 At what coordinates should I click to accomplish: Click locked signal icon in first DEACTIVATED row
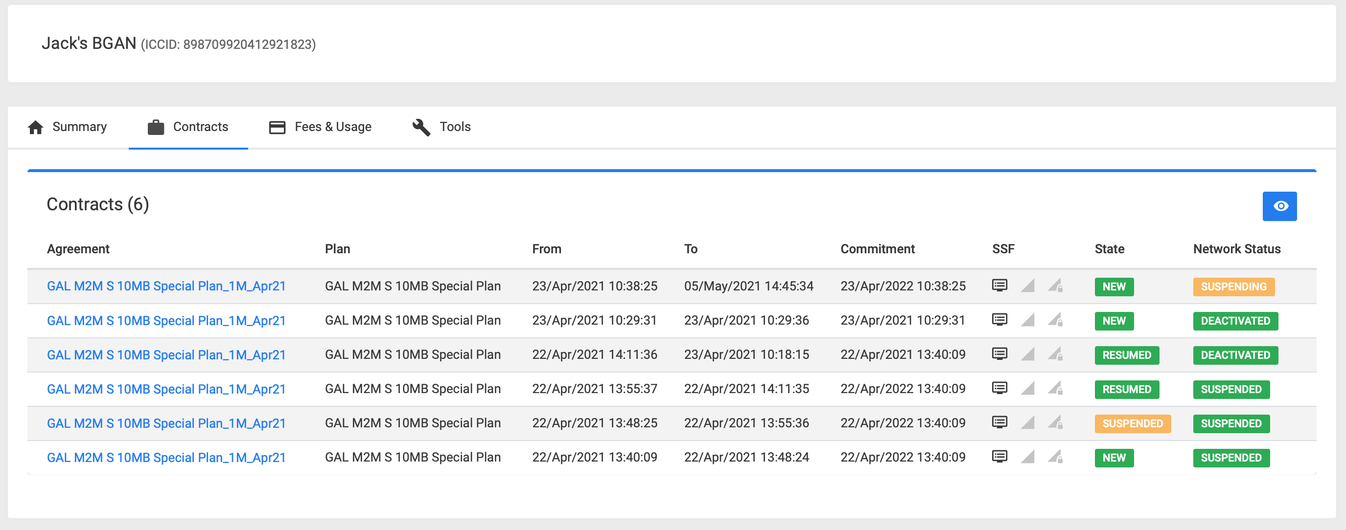click(x=1055, y=320)
